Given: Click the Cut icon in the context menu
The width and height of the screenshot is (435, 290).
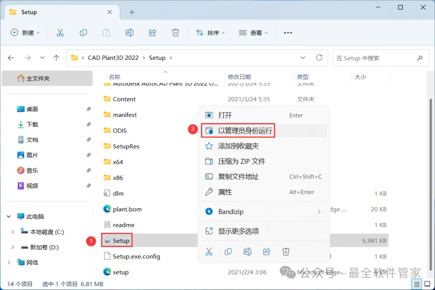Looking at the screenshot, I should coord(209,252).
